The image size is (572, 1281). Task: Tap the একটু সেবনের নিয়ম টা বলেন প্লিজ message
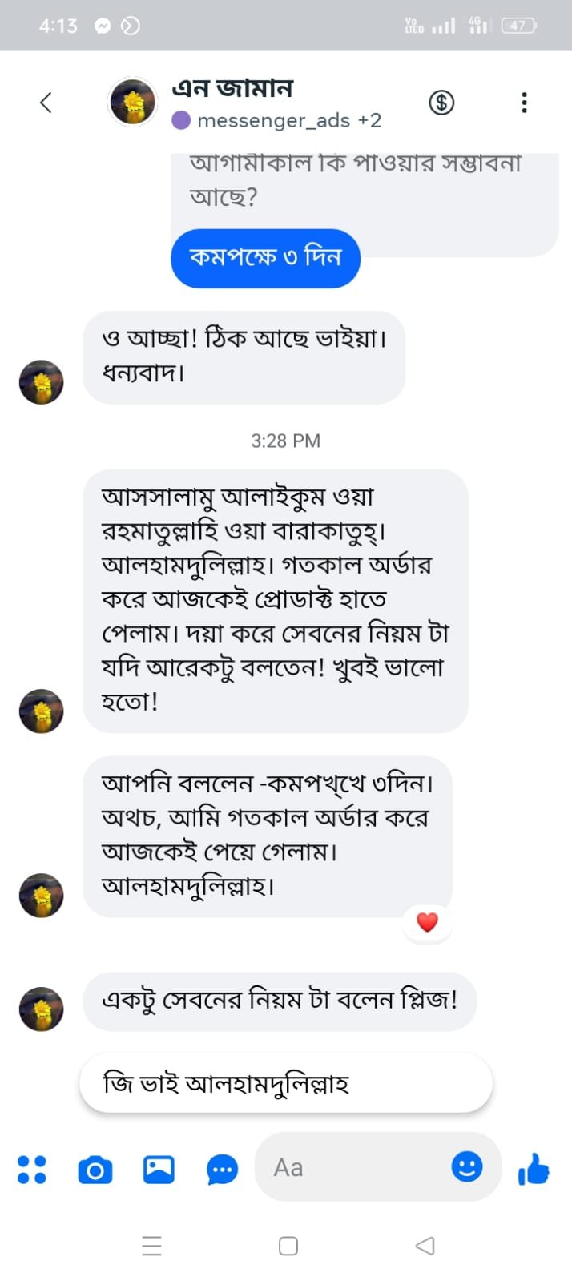(280, 1001)
